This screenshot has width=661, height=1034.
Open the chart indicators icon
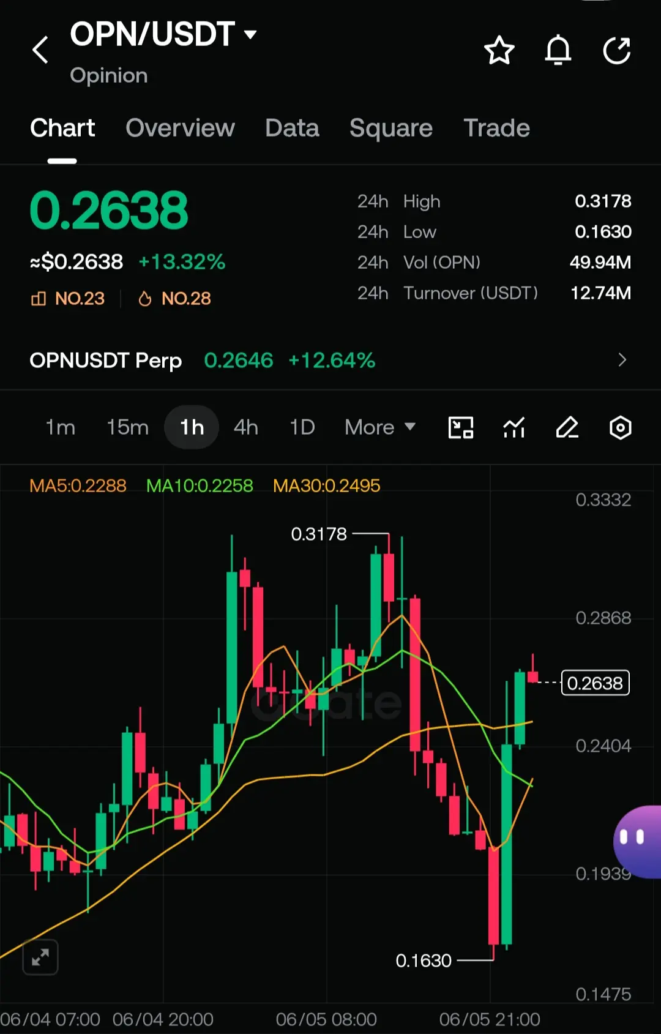tap(514, 427)
